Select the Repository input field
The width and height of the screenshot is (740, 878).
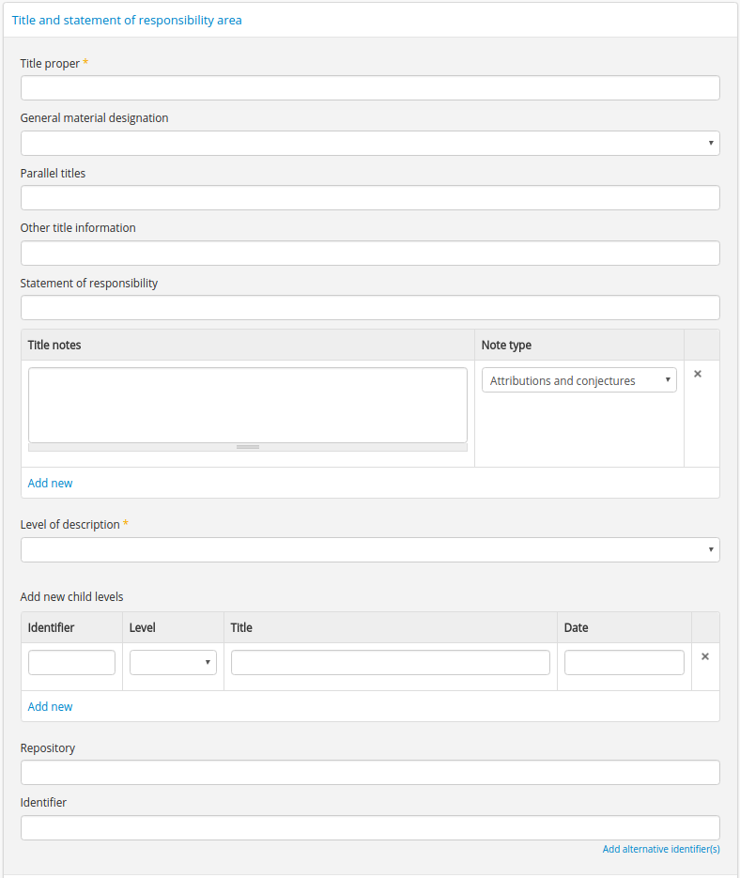pos(370,773)
